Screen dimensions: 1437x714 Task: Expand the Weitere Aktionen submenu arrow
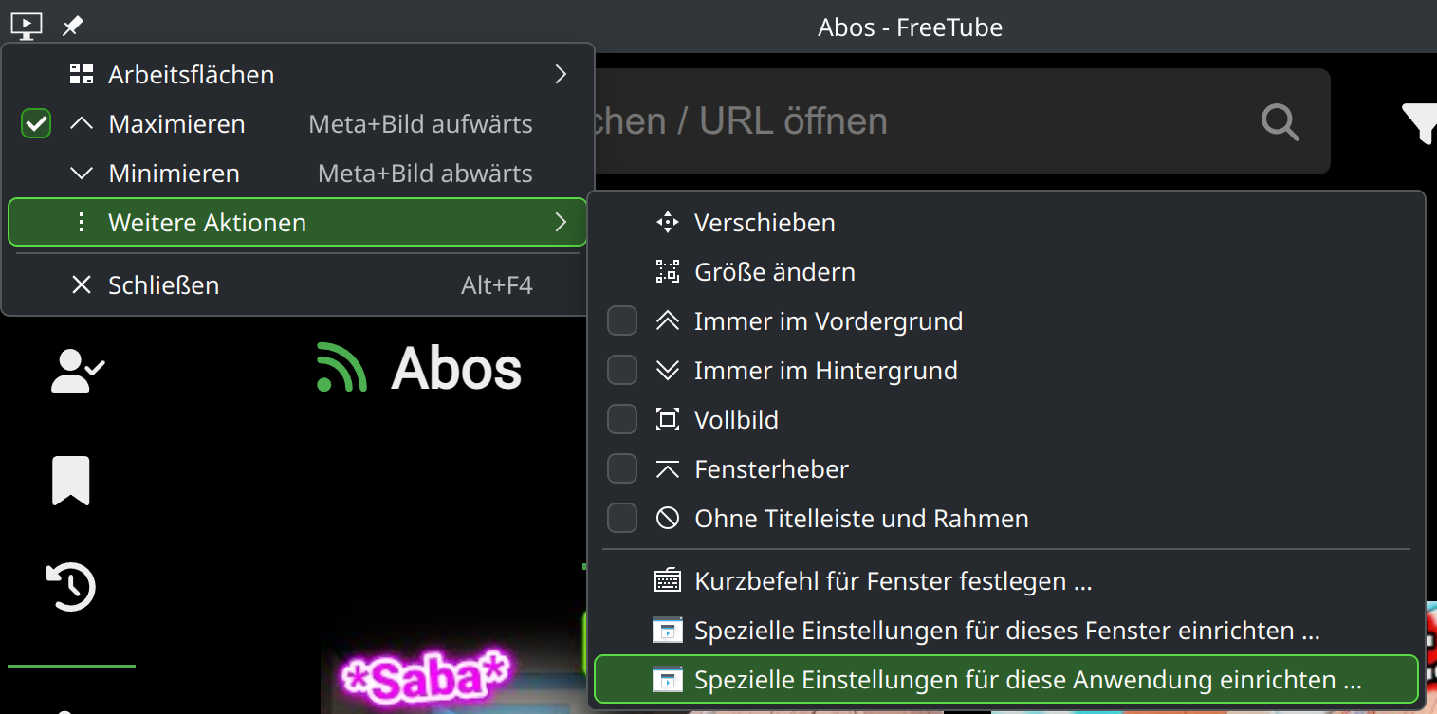[561, 223]
